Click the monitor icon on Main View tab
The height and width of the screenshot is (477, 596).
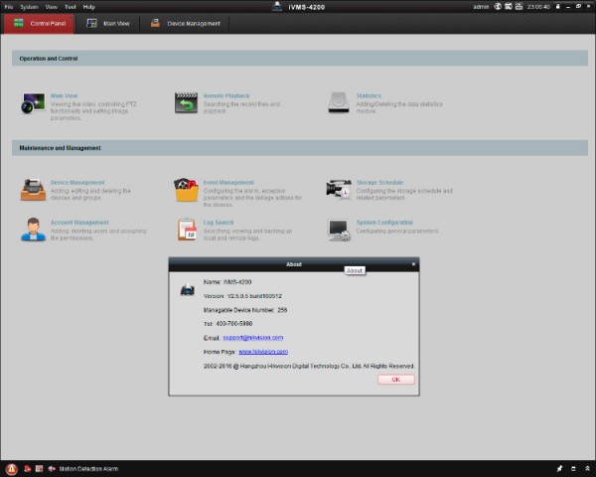click(91, 23)
